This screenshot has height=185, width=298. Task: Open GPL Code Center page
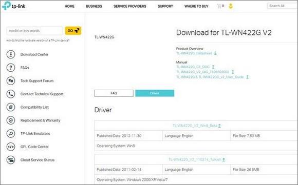click(34, 147)
